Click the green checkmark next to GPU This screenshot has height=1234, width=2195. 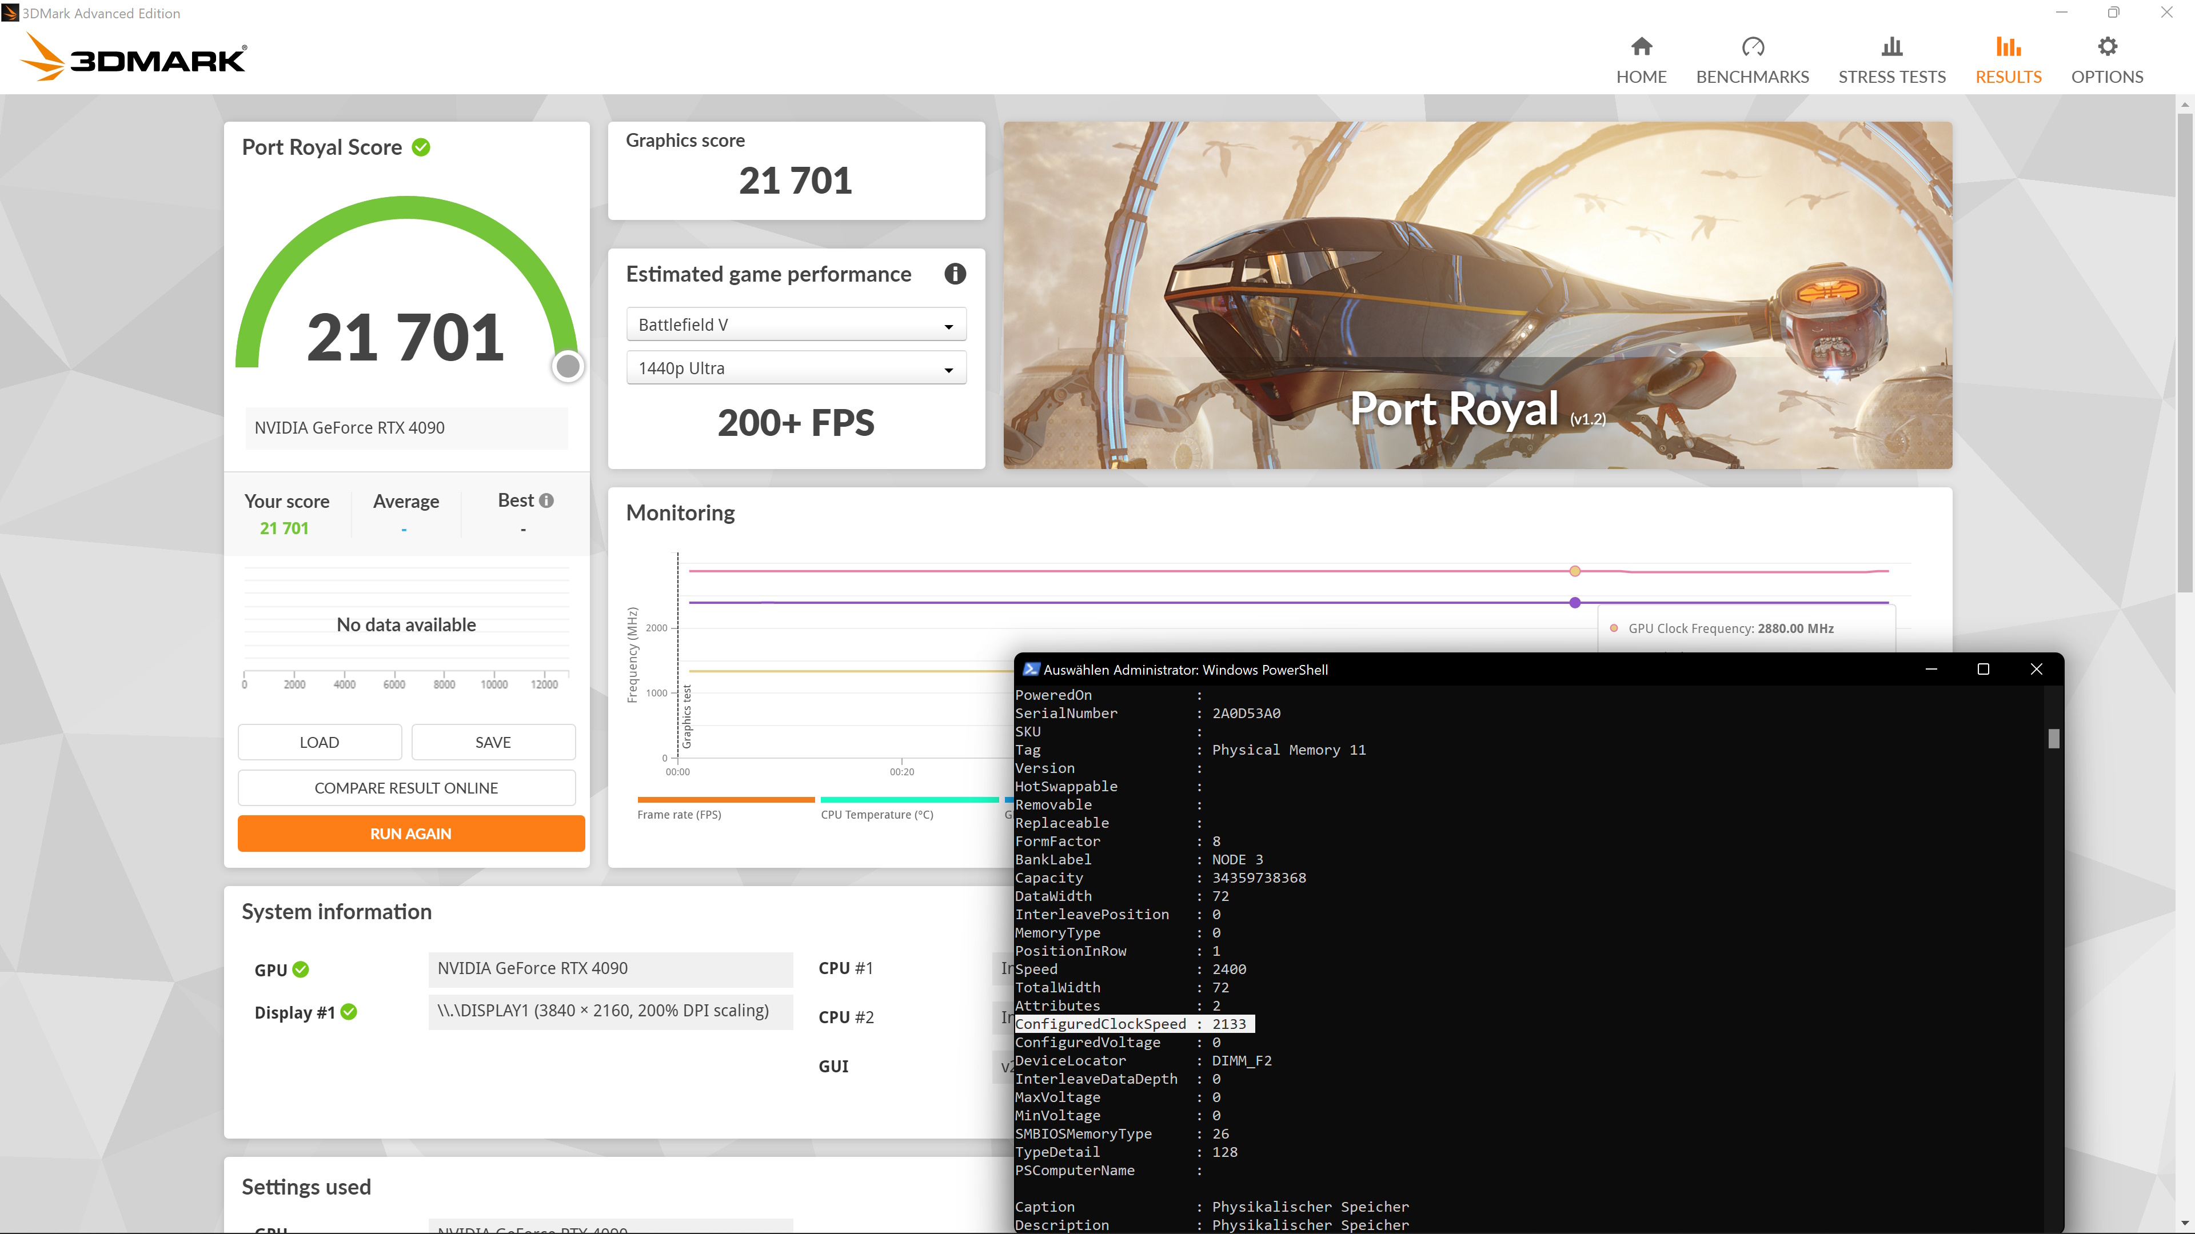301,969
